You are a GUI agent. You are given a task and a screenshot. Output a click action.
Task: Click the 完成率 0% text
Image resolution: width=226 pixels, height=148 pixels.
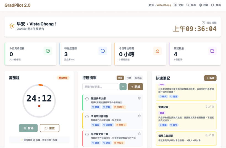tap(69, 60)
